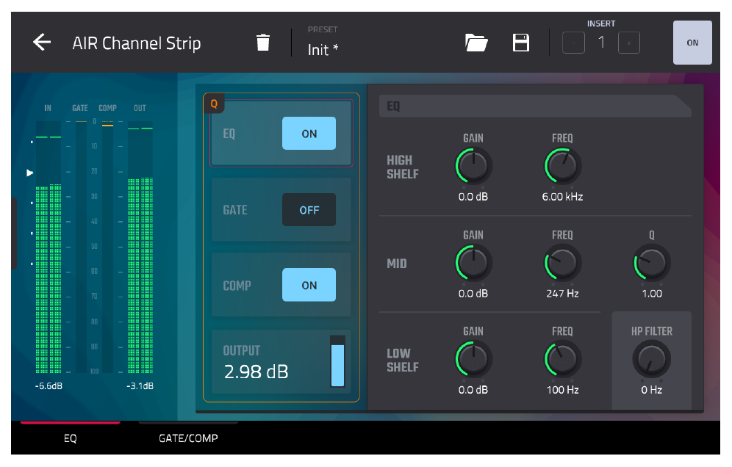Screen dimensions: 732x467
Task: Adjust the OUTPUT level vertical slider
Action: tap(337, 361)
